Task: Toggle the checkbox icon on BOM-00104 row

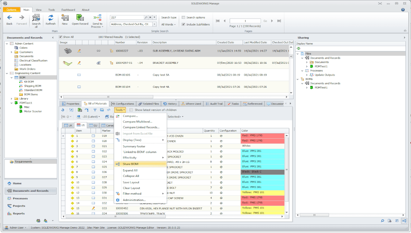Action: [x=79, y=87]
